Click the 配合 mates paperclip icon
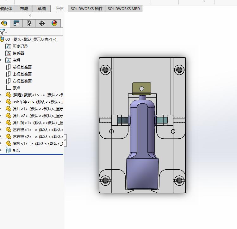This screenshot has width=237, height=229. coord(8,150)
